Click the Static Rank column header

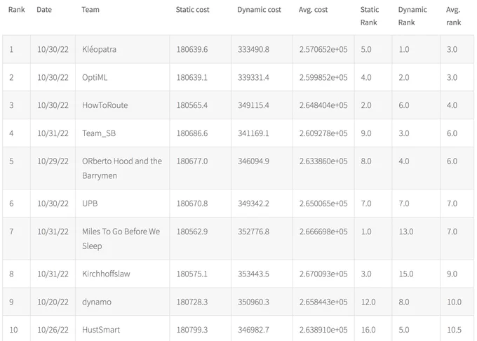click(x=369, y=16)
